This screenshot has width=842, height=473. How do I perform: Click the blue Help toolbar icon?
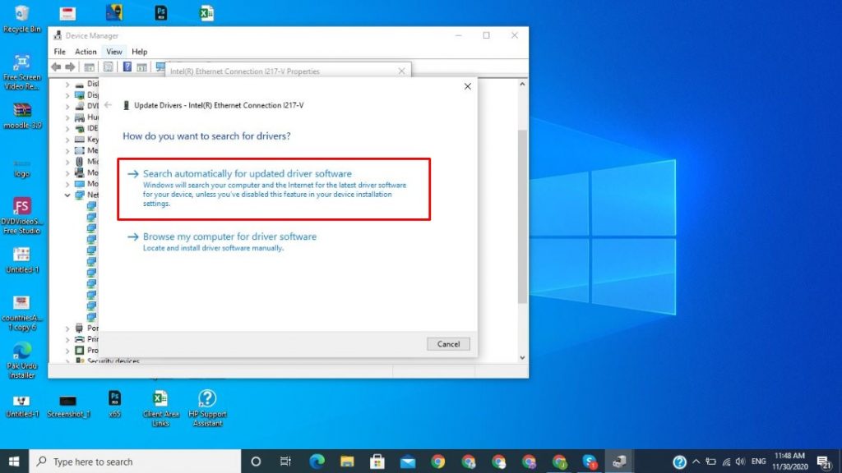click(x=127, y=67)
